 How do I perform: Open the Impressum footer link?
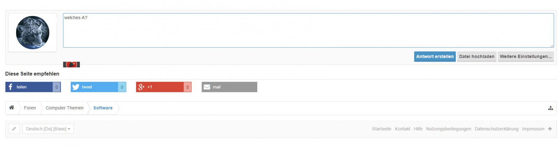533,129
